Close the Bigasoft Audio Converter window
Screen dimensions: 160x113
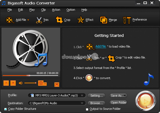click(x=152, y=3)
